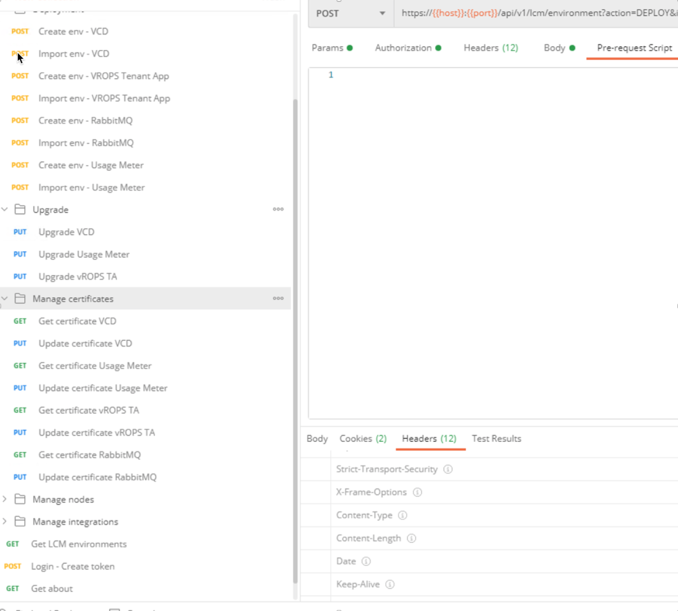This screenshot has height=611, width=678.
Task: Click info icon next to Content-Type
Action: [x=403, y=515]
